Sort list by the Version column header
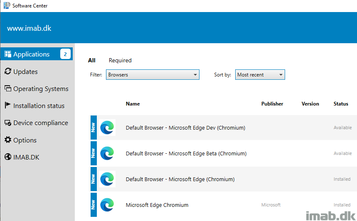The width and height of the screenshot is (357, 221). [x=310, y=103]
